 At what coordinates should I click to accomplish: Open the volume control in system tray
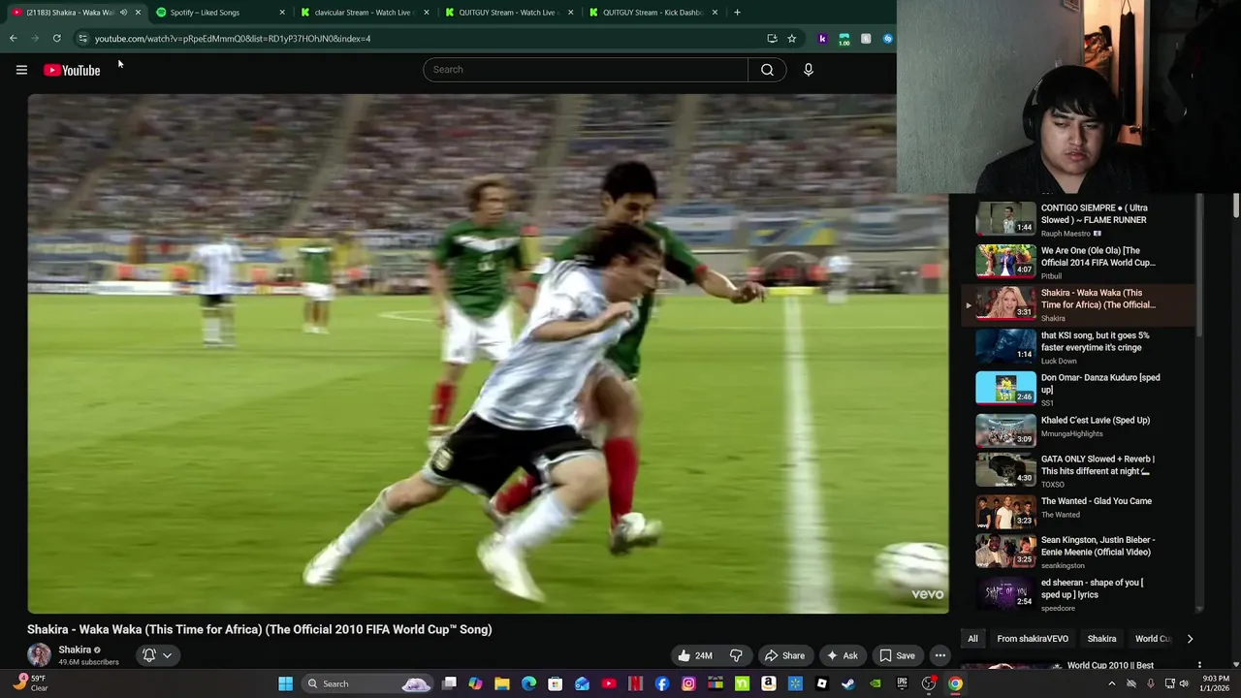(x=1184, y=683)
